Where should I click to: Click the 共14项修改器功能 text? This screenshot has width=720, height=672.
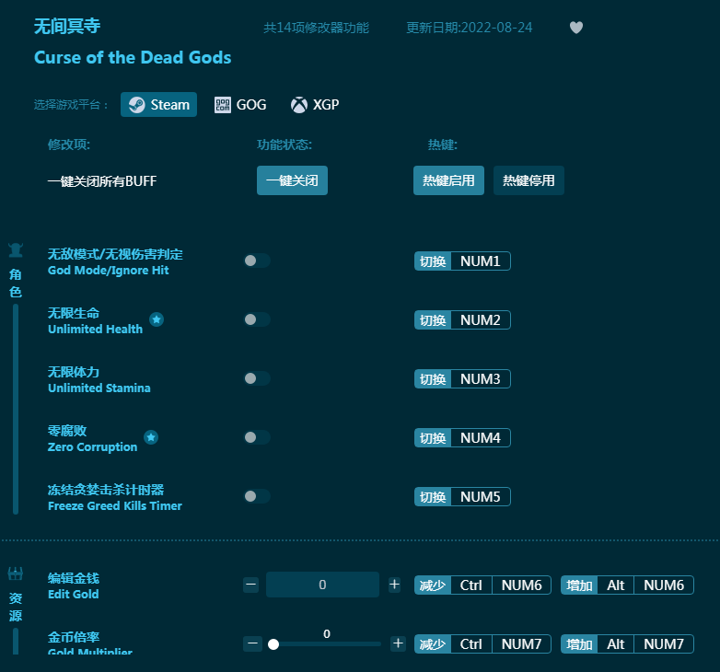[x=317, y=28]
